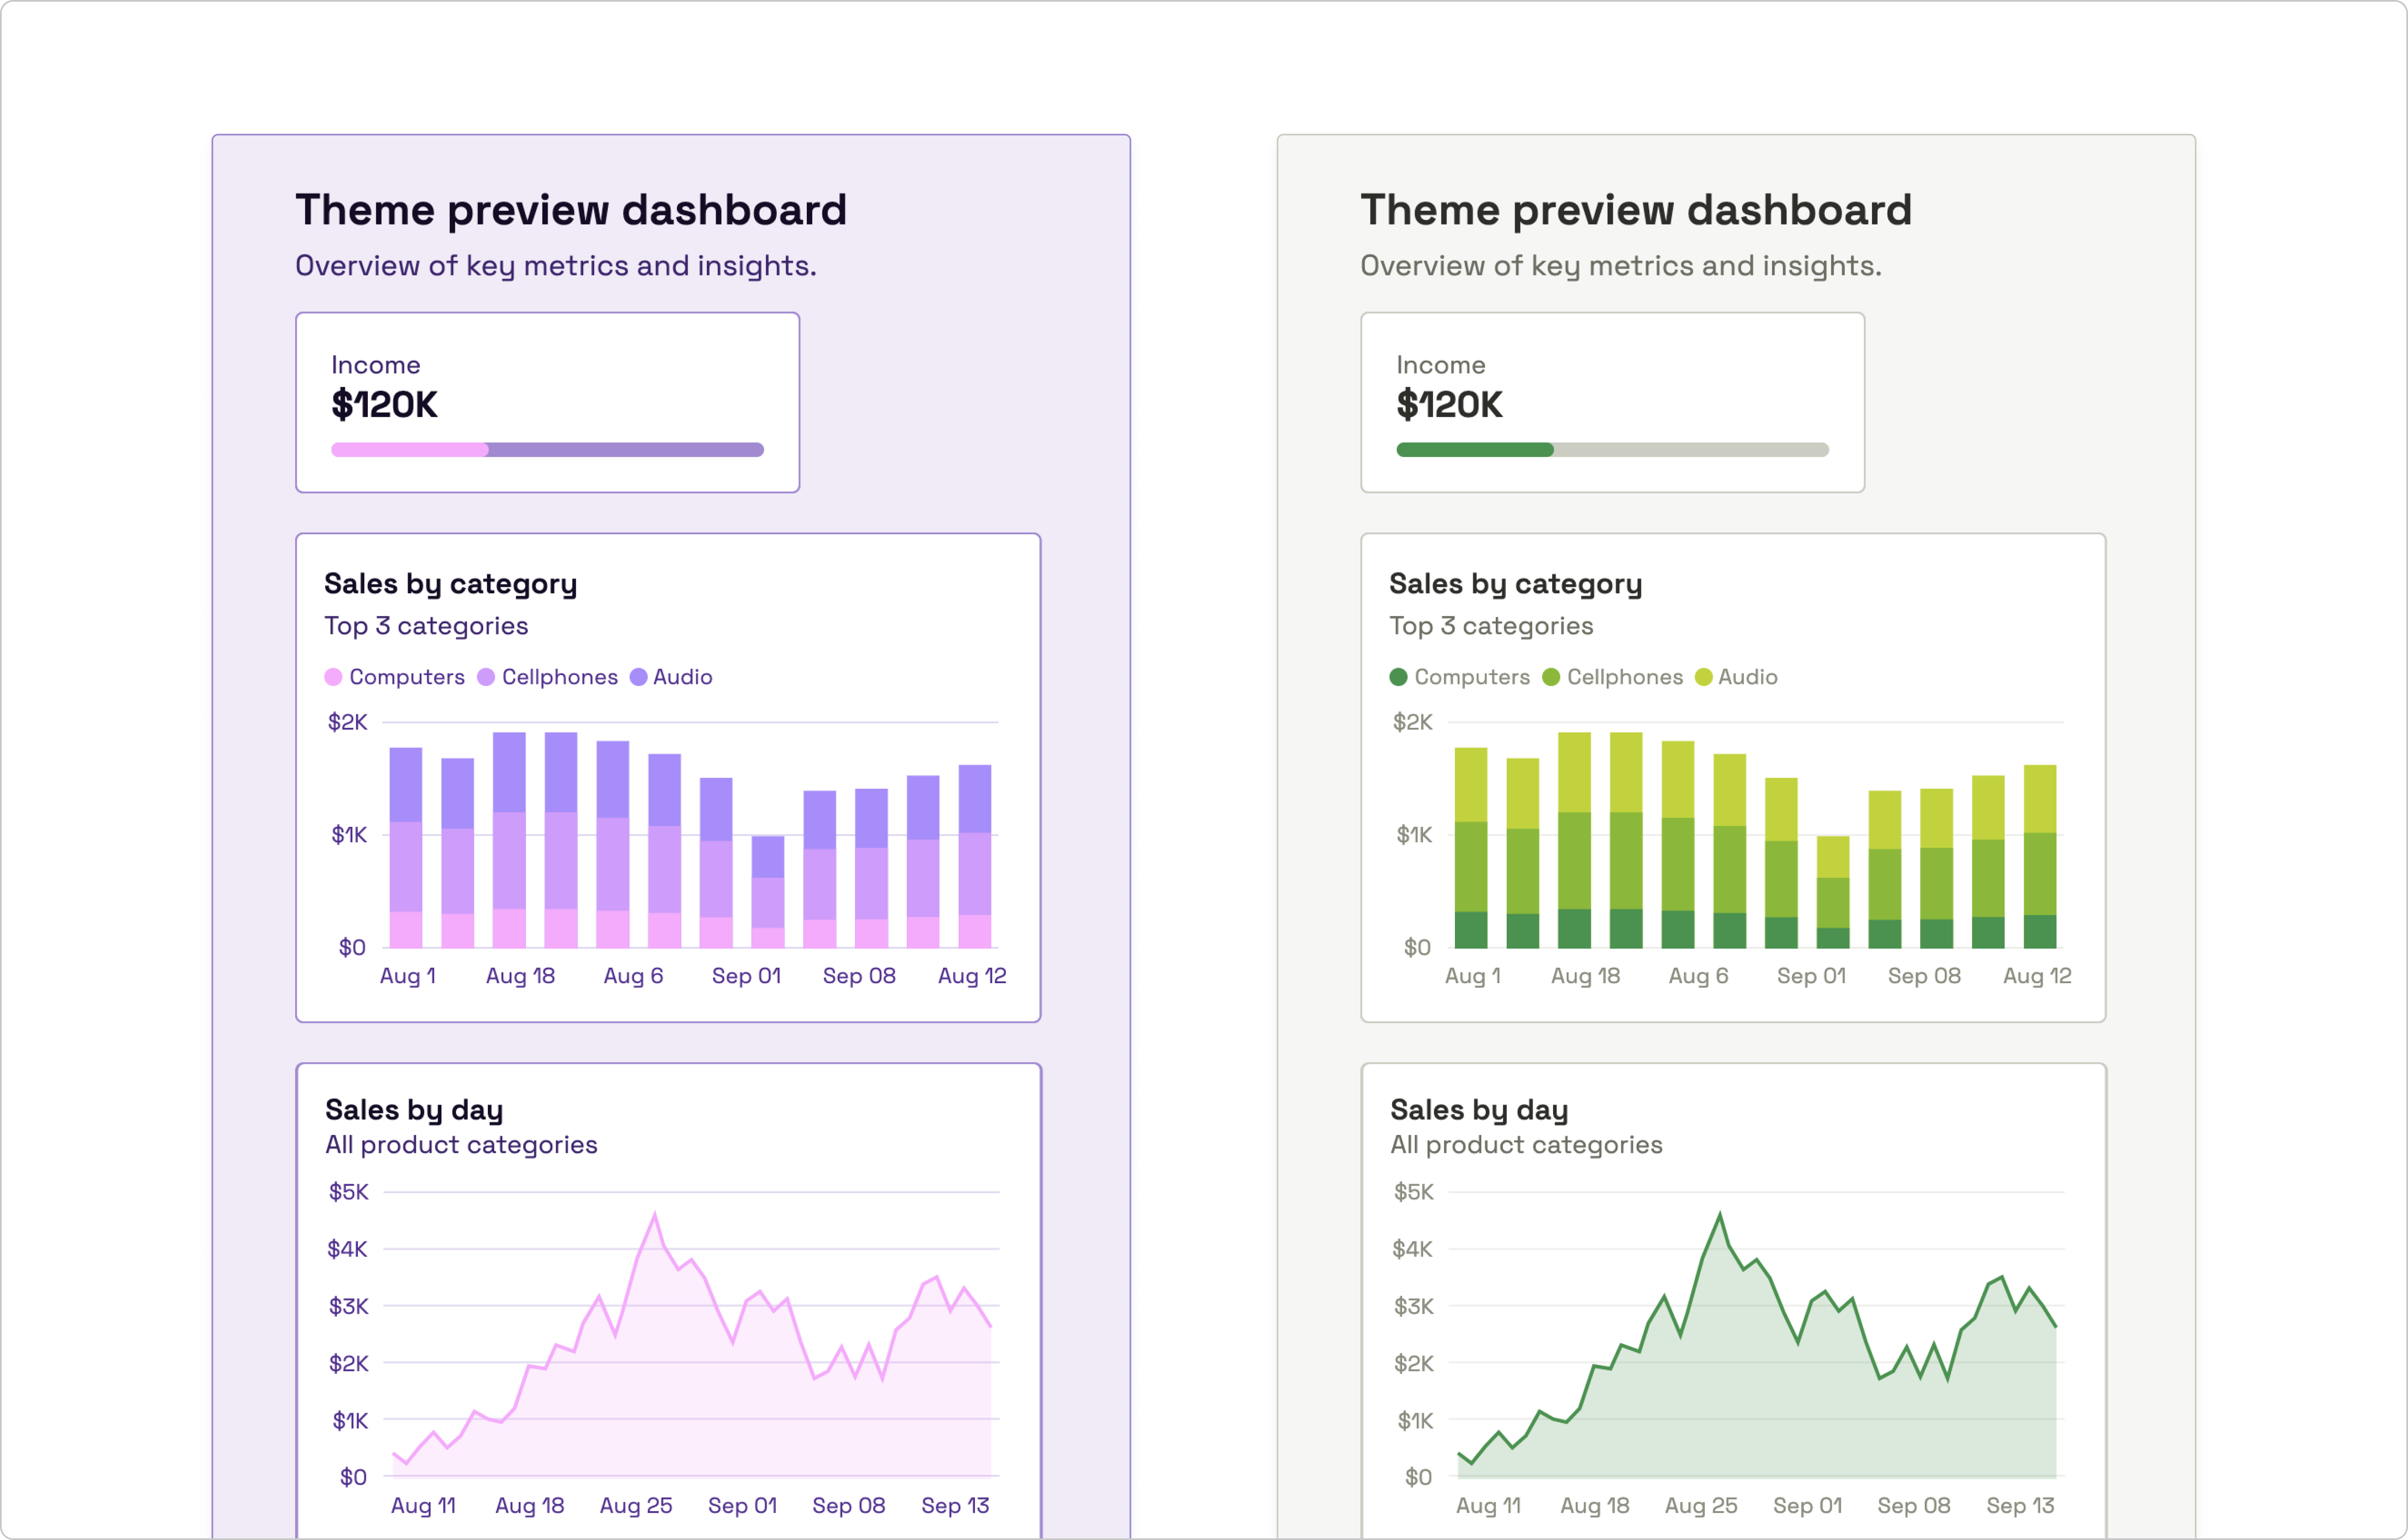Click the lilac Cellphones legend dot in purple dashboard
The height and width of the screenshot is (1540, 2408).
click(x=486, y=677)
